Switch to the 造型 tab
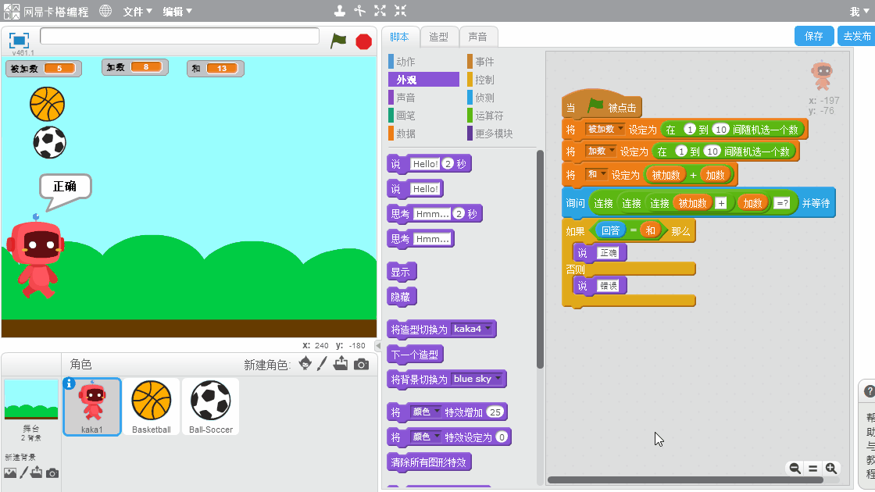 439,37
